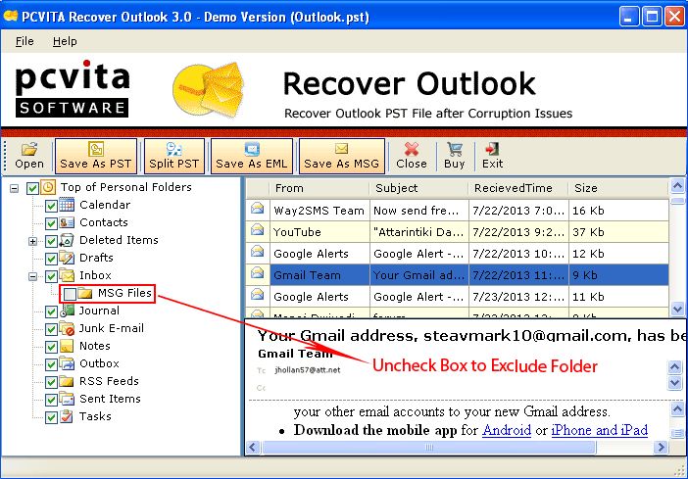Viewport: 688px width, 479px height.
Task: Collapse the Inbox folder
Action: point(33,276)
